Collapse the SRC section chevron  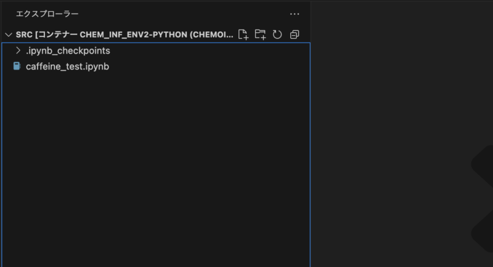(9, 34)
